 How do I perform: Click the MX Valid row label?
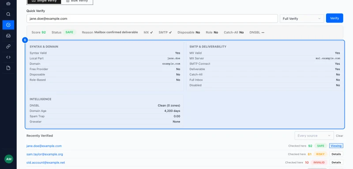point(196,53)
